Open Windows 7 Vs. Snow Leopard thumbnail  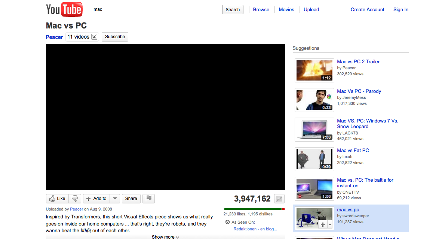coord(314,130)
